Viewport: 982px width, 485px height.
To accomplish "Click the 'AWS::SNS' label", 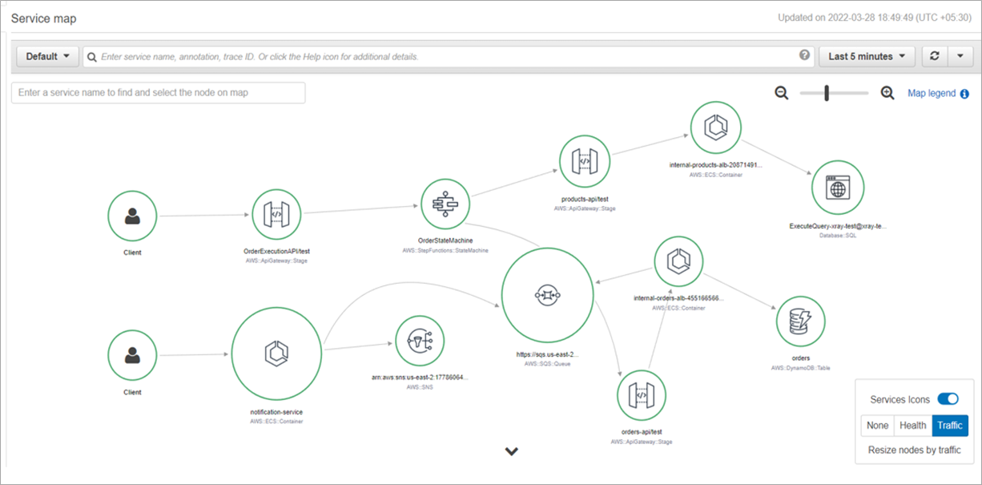I will (421, 387).
